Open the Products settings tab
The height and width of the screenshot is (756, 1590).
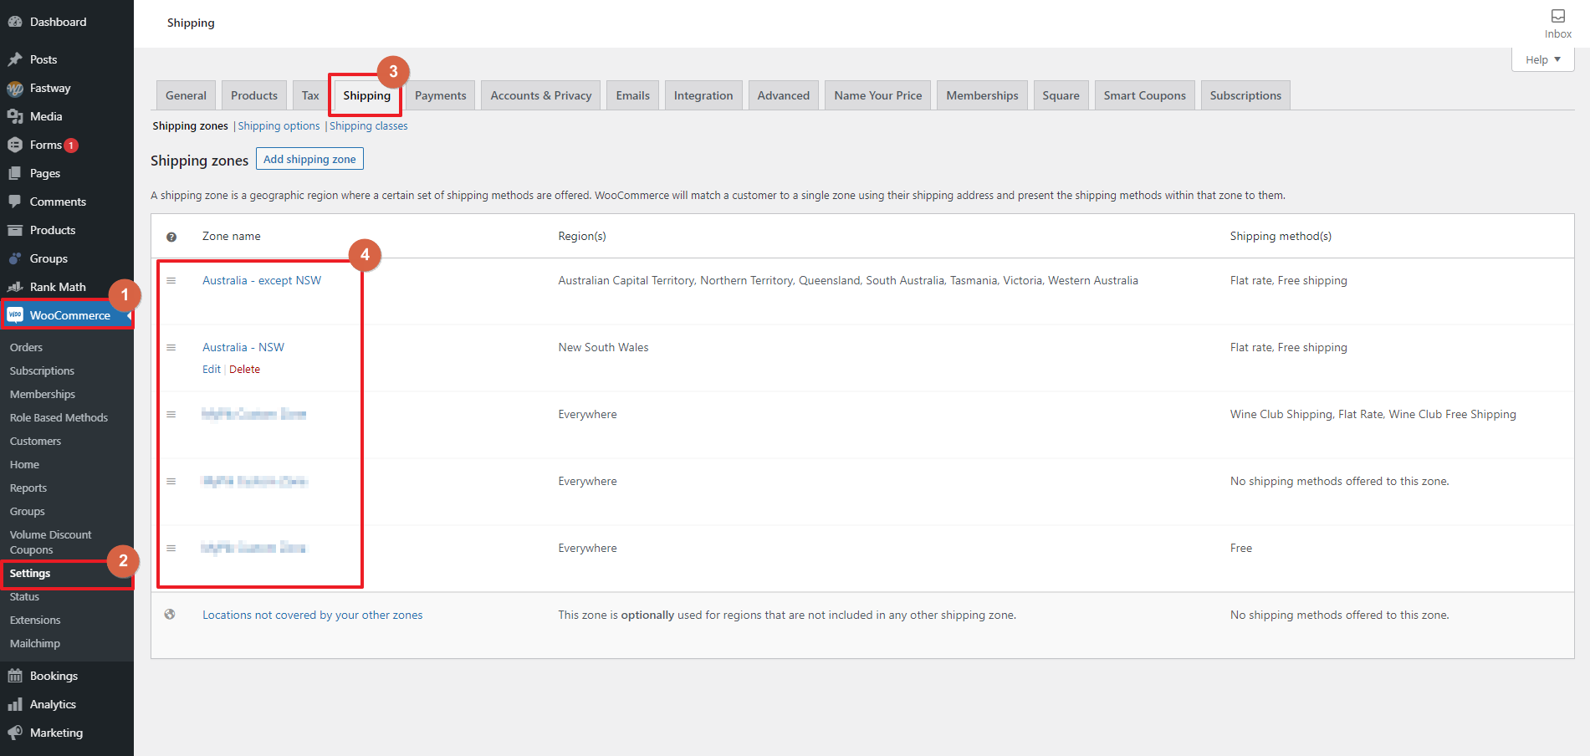pyautogui.click(x=254, y=95)
